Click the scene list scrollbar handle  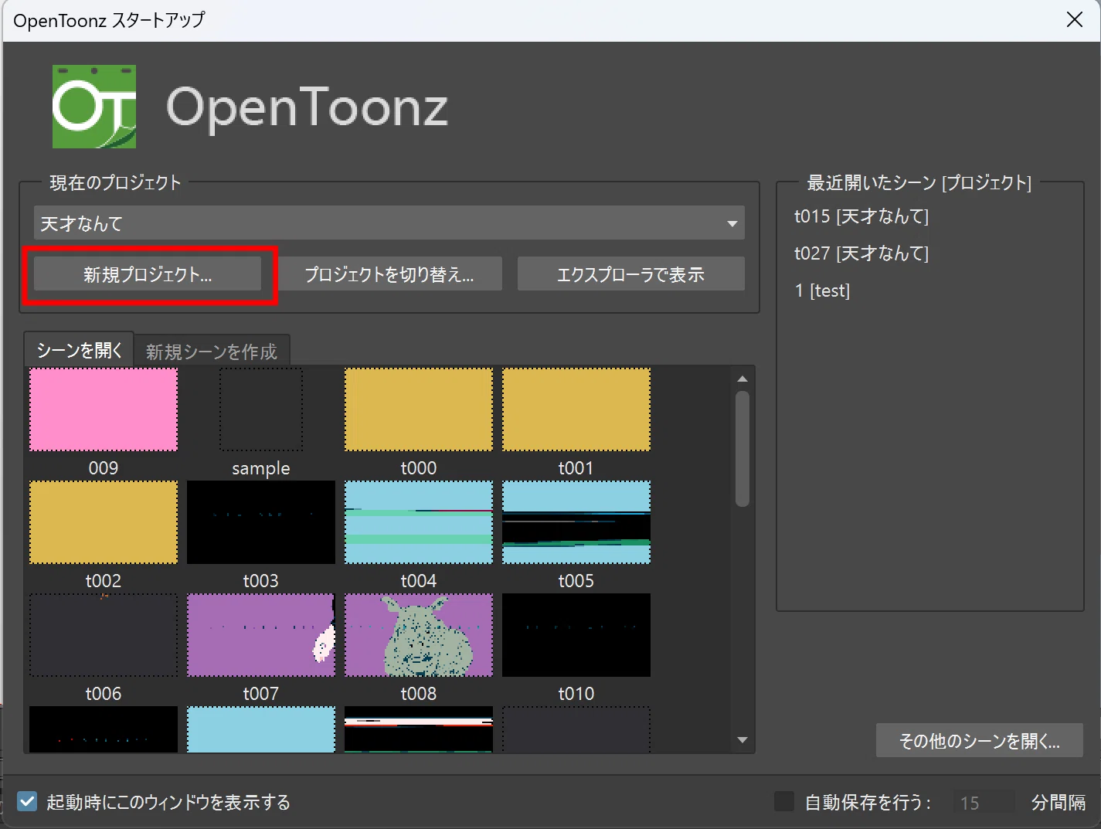click(x=742, y=449)
